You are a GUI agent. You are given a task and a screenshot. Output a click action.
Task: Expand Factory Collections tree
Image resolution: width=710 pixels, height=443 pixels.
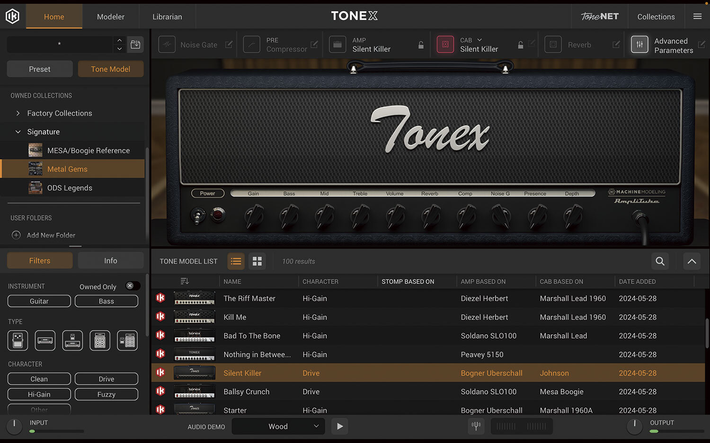18,113
